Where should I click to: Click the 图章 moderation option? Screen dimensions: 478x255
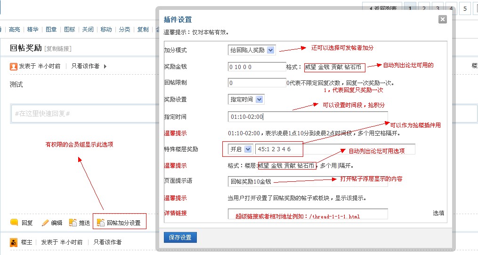click(x=51, y=30)
